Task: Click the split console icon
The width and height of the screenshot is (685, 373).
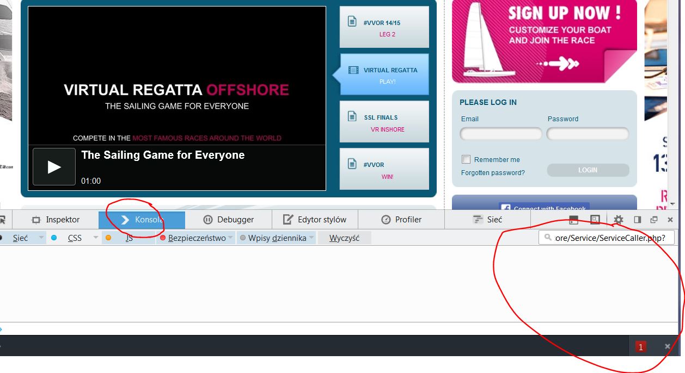Action: (x=573, y=220)
